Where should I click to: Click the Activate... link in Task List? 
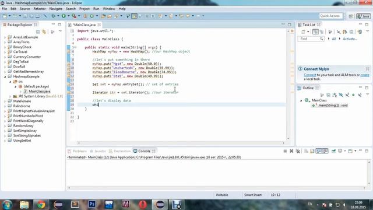pyautogui.click(x=350, y=39)
